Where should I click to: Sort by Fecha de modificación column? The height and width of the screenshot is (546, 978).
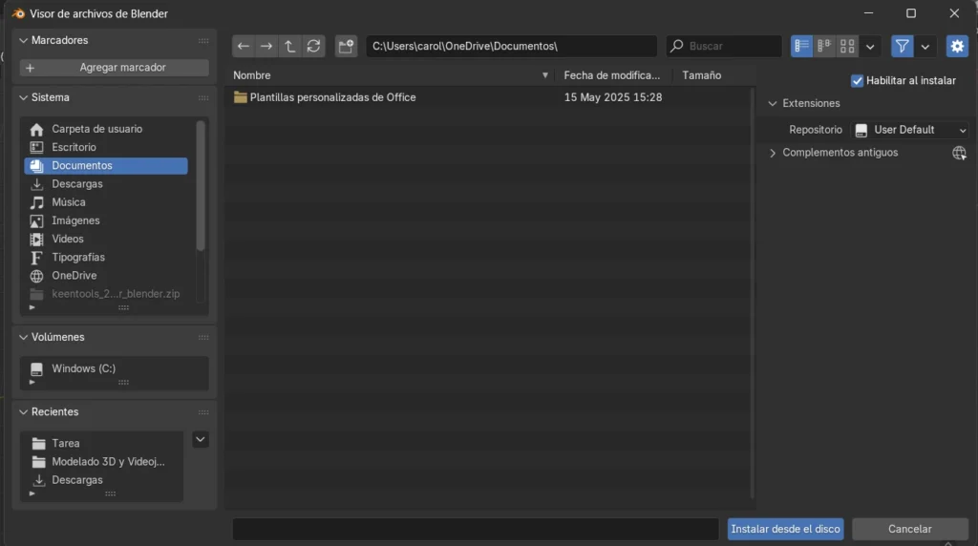pyautogui.click(x=612, y=75)
